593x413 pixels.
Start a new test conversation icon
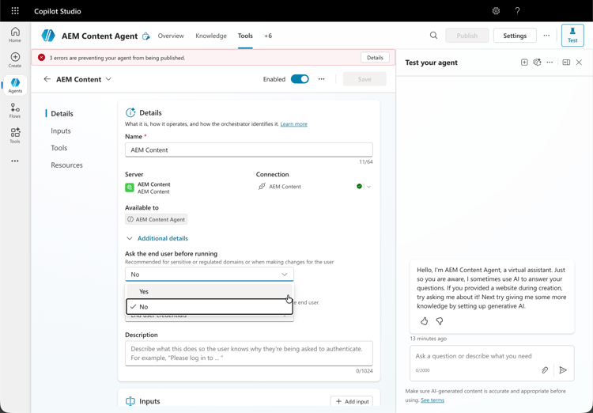524,63
